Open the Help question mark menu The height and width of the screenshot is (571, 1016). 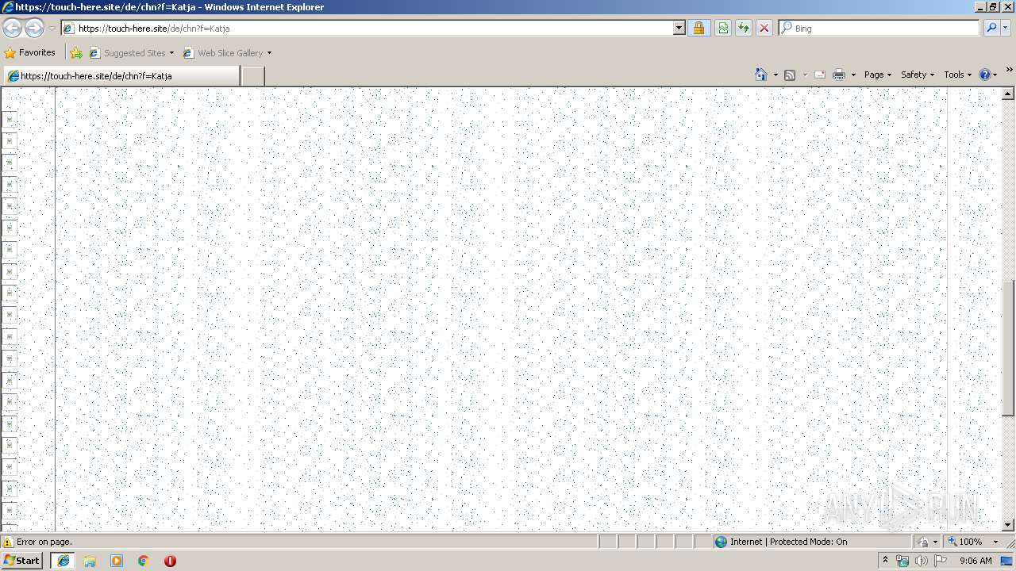(988, 75)
